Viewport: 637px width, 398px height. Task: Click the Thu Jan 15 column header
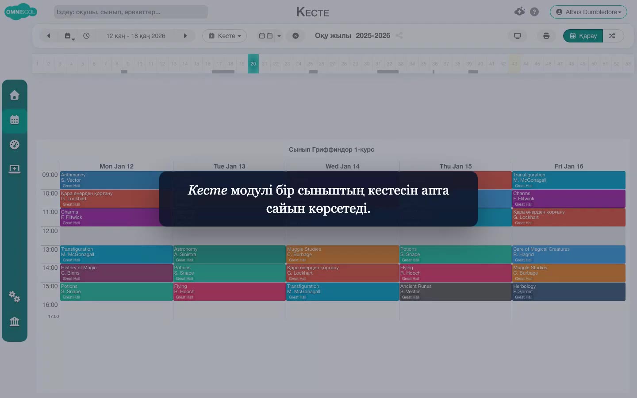(x=456, y=166)
